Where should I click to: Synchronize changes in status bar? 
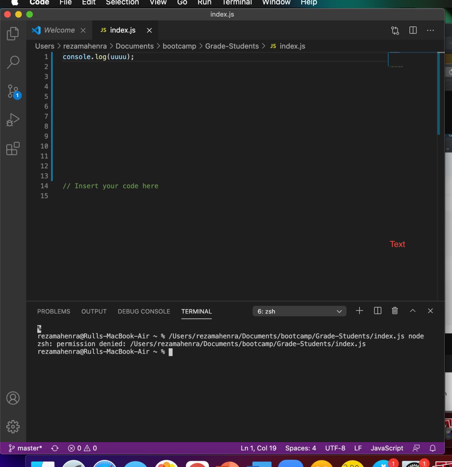[x=55, y=448]
